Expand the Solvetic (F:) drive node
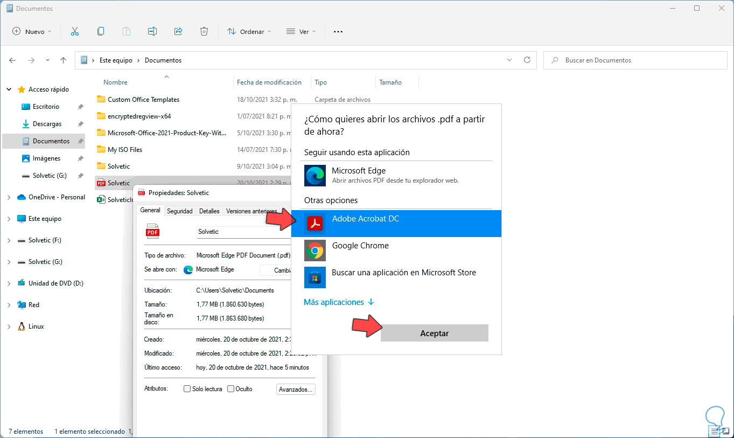Image resolution: width=734 pixels, height=438 pixels. (x=9, y=240)
